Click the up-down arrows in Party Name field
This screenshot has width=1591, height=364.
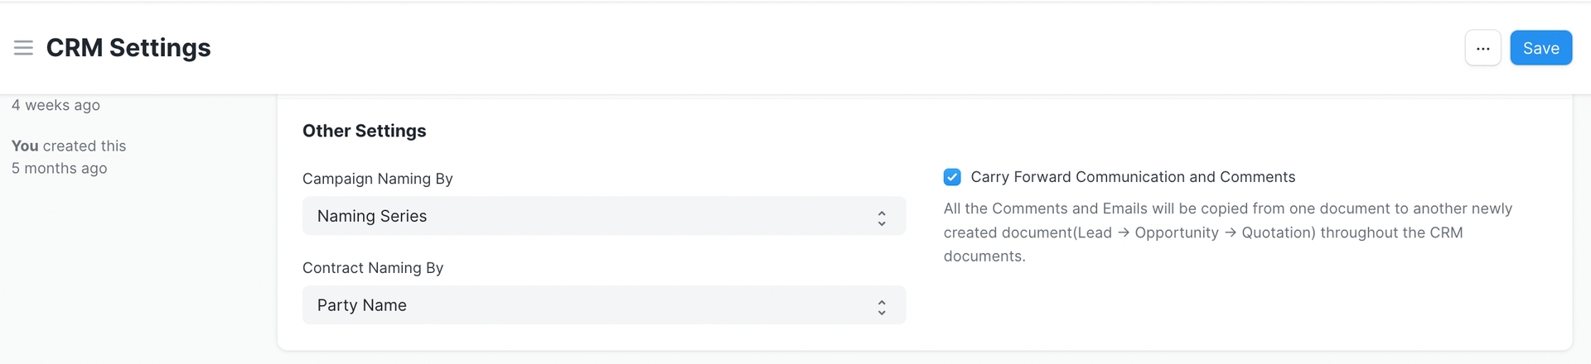click(x=882, y=306)
